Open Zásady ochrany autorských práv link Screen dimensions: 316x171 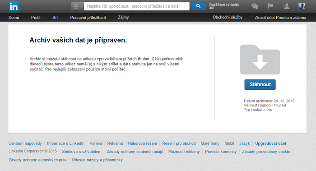[37, 160]
